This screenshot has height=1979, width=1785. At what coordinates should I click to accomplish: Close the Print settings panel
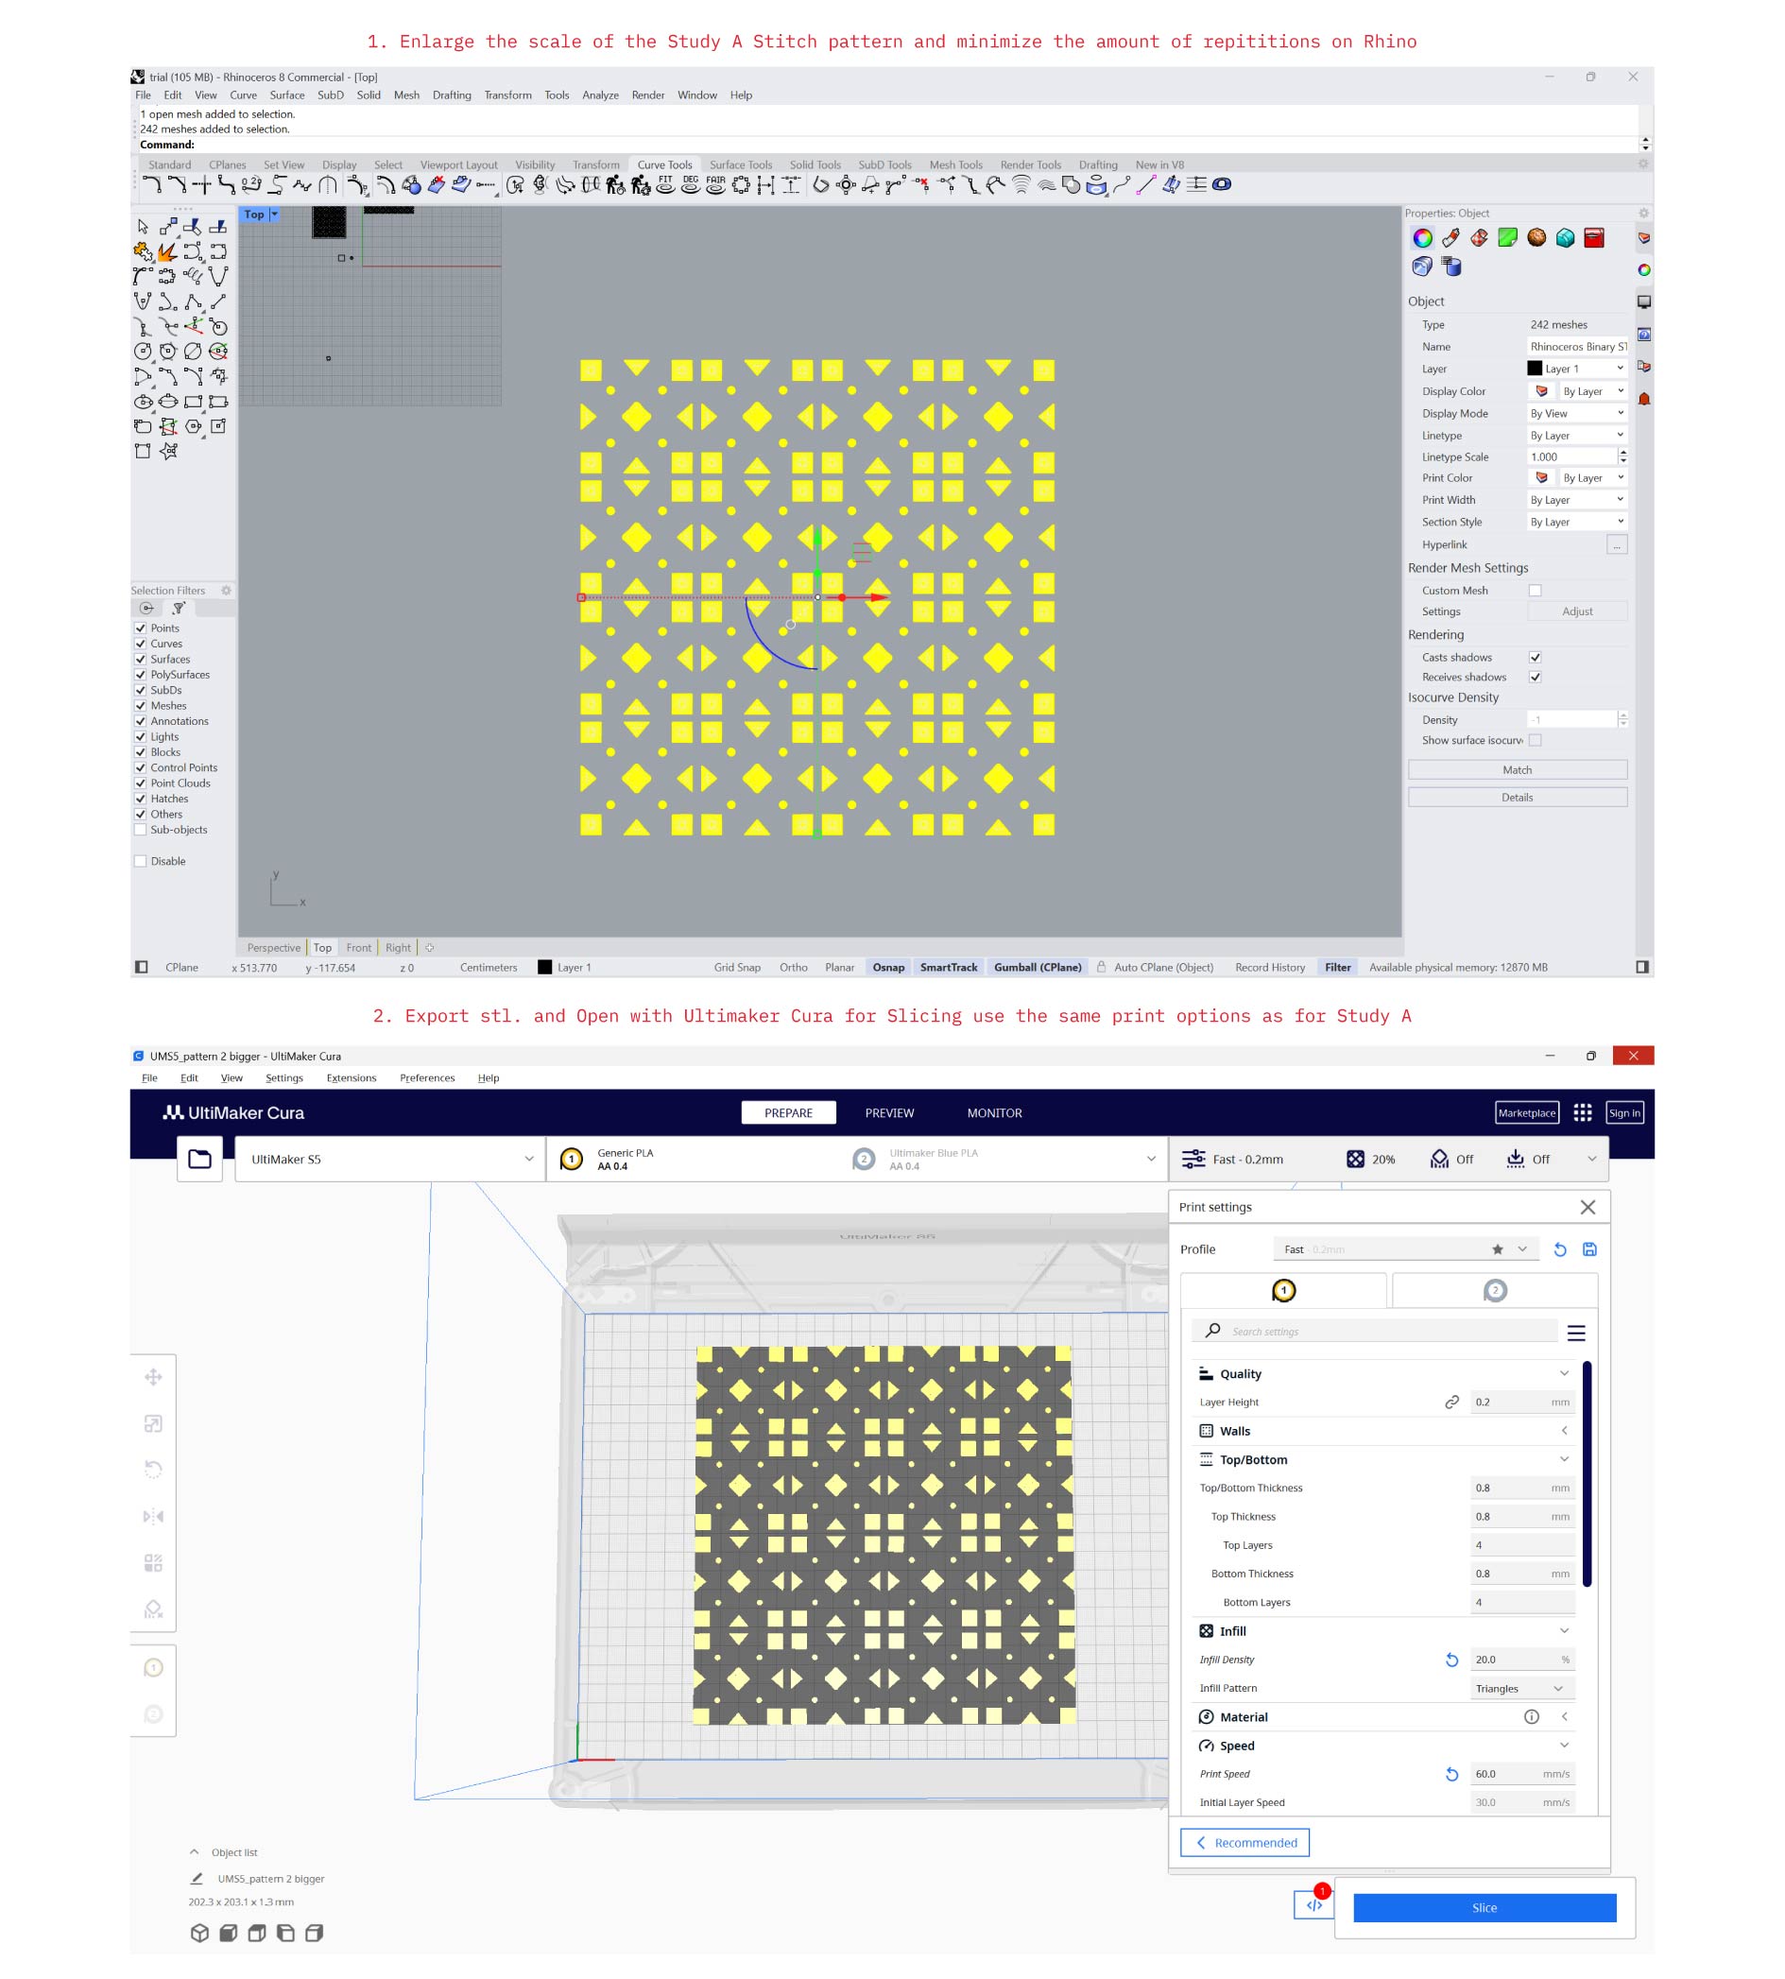pyautogui.click(x=1587, y=1207)
